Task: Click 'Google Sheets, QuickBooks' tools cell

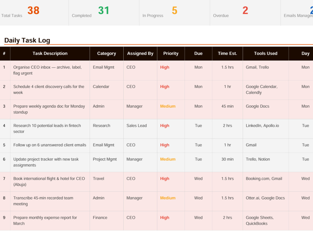Action: tap(266, 221)
